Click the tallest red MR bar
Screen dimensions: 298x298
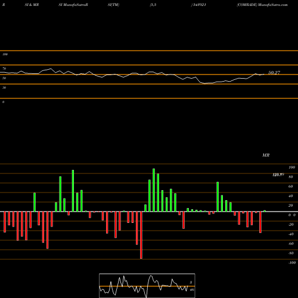coord(141,235)
